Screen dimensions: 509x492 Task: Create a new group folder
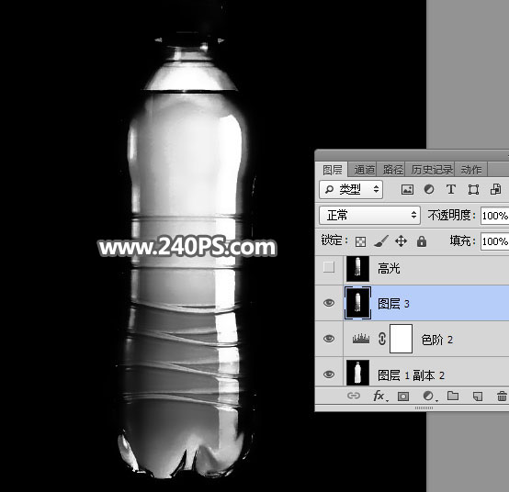(x=453, y=396)
